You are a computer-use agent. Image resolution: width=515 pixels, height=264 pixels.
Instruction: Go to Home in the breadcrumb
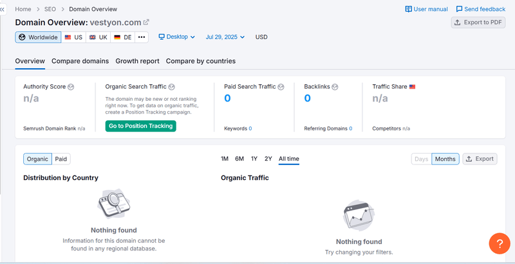(23, 9)
